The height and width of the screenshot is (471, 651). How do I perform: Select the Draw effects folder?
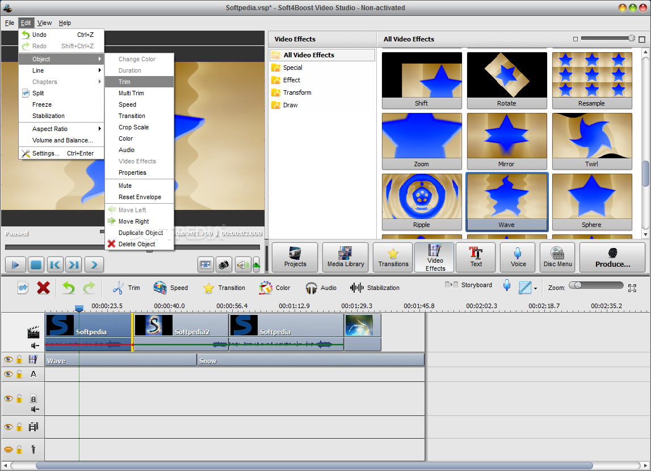(x=290, y=105)
